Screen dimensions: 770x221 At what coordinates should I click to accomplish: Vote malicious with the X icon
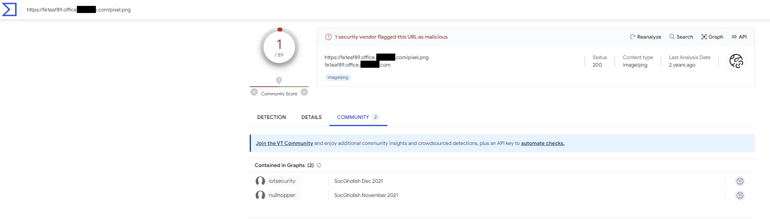[x=254, y=92]
